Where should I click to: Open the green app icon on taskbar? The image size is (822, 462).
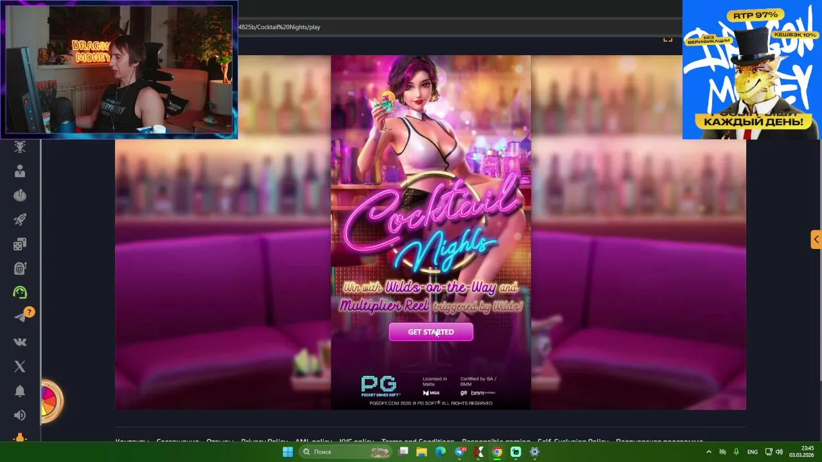pos(516,452)
